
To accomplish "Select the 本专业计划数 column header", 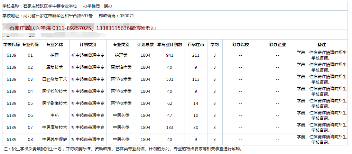I will 169,45.
